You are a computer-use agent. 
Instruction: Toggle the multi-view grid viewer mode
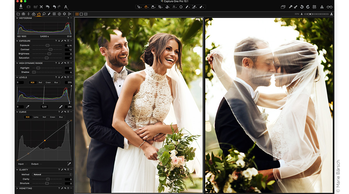[x=77, y=13]
